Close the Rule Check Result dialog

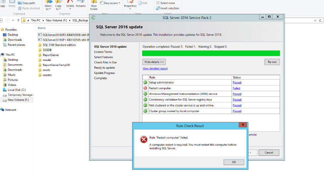tap(243, 125)
